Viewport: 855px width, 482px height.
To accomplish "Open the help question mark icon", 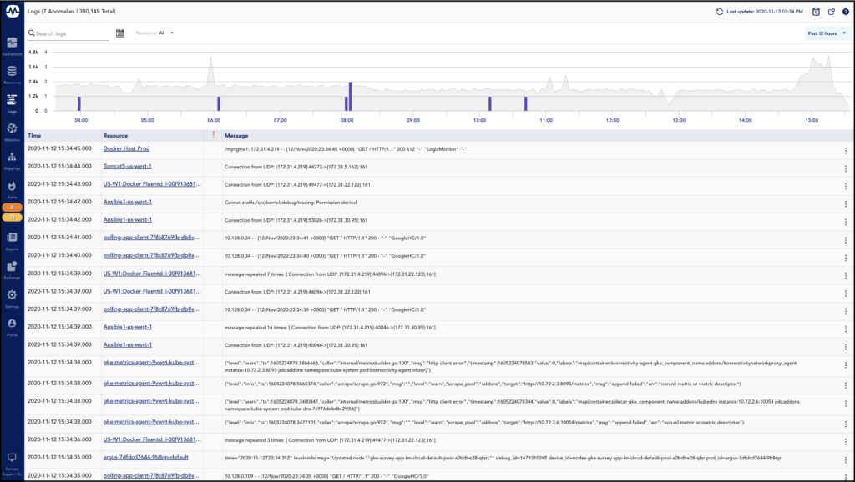I will [846, 12].
